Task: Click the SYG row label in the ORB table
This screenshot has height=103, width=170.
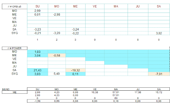Action: [14, 33]
